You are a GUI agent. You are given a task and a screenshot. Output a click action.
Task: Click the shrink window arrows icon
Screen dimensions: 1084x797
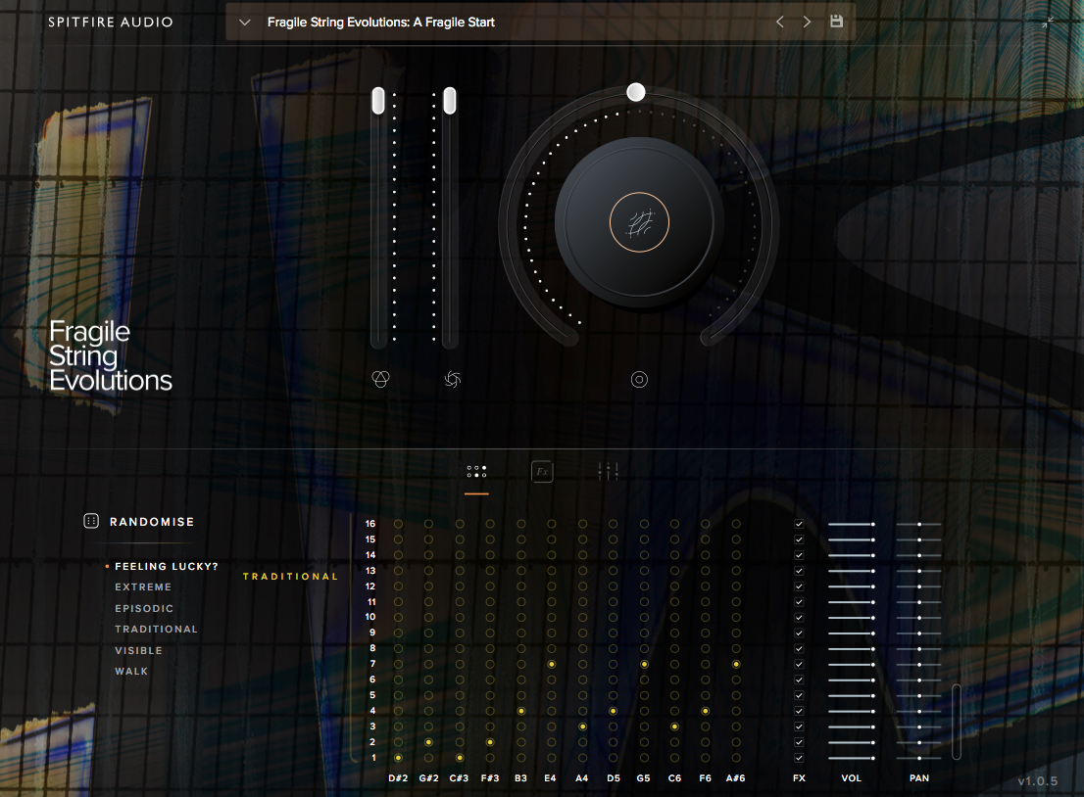[1048, 23]
